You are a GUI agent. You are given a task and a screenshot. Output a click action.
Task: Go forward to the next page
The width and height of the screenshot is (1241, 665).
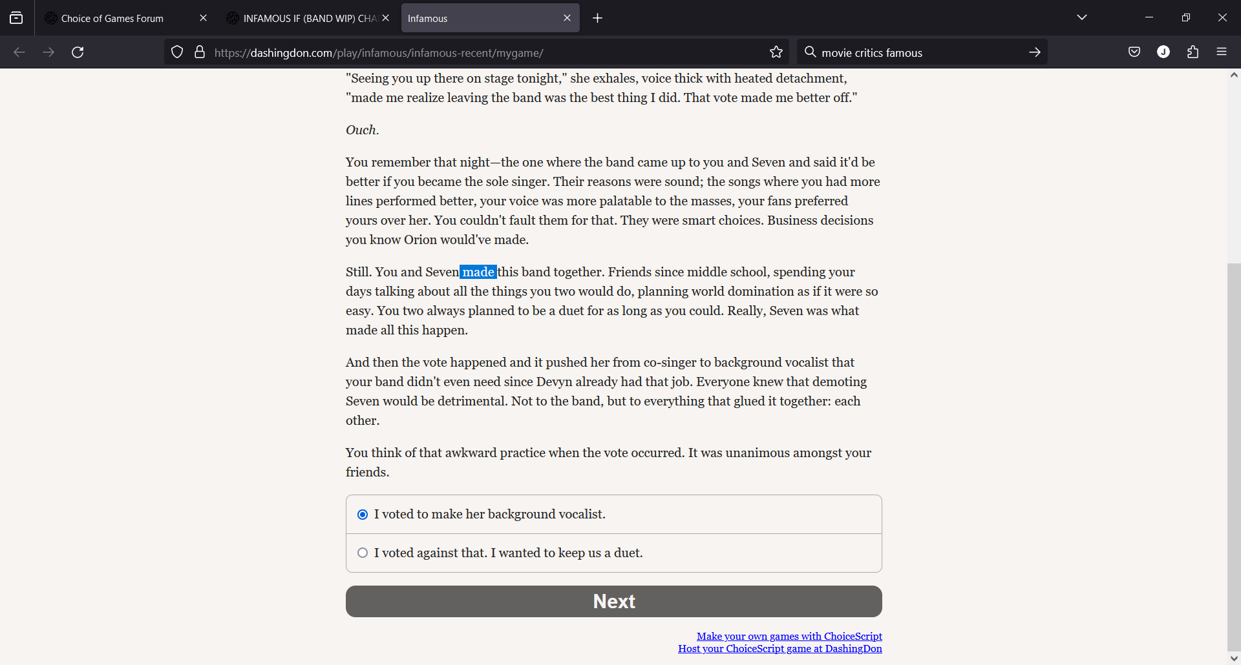(48, 52)
